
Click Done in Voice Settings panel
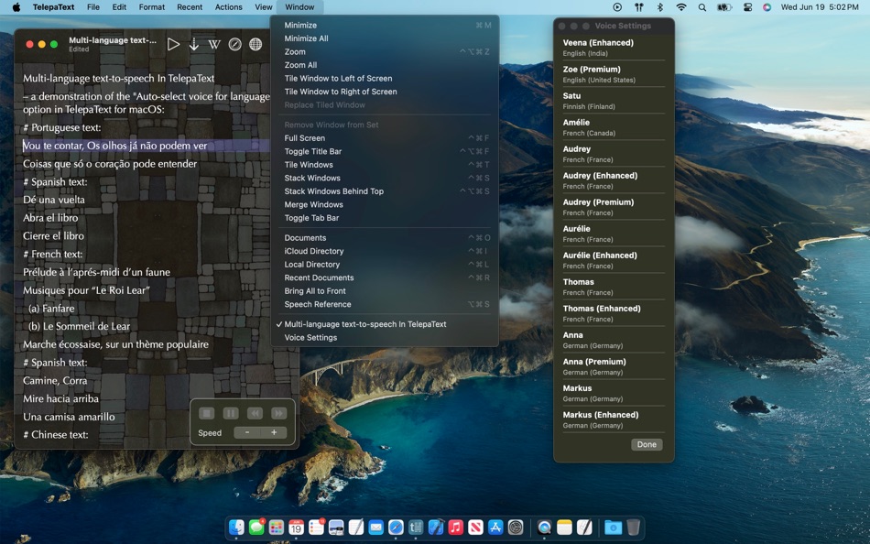[x=647, y=444]
